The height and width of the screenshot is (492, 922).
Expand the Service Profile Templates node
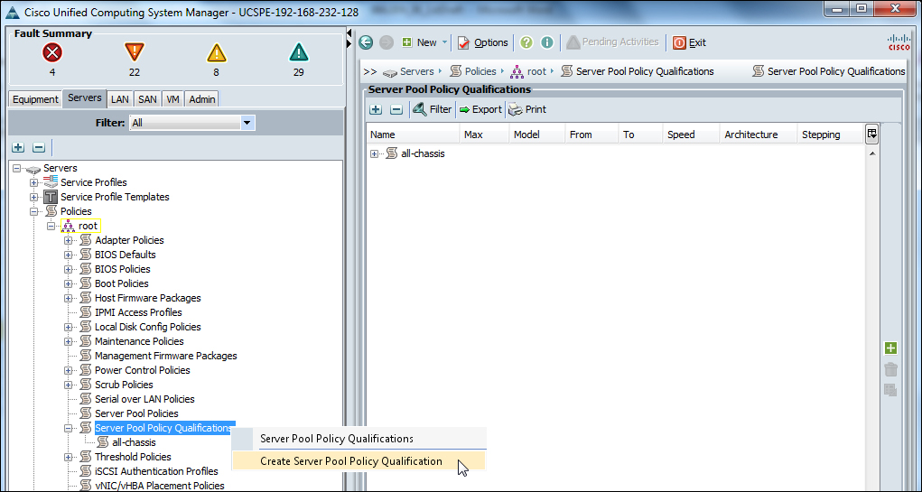[33, 197]
